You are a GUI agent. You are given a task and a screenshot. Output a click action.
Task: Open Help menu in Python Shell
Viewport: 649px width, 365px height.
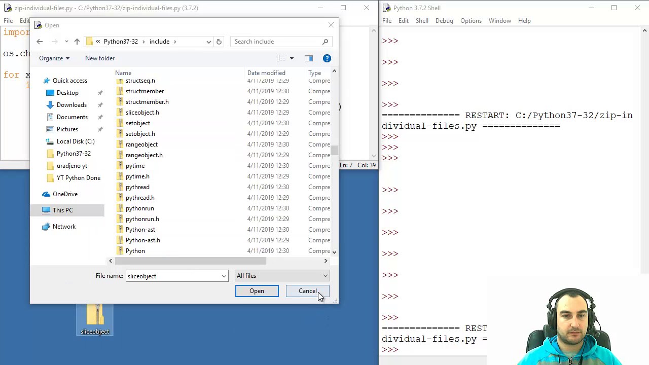524,21
